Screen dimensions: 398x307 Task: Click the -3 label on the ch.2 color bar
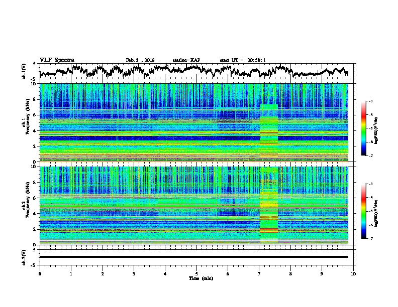pos(370,184)
